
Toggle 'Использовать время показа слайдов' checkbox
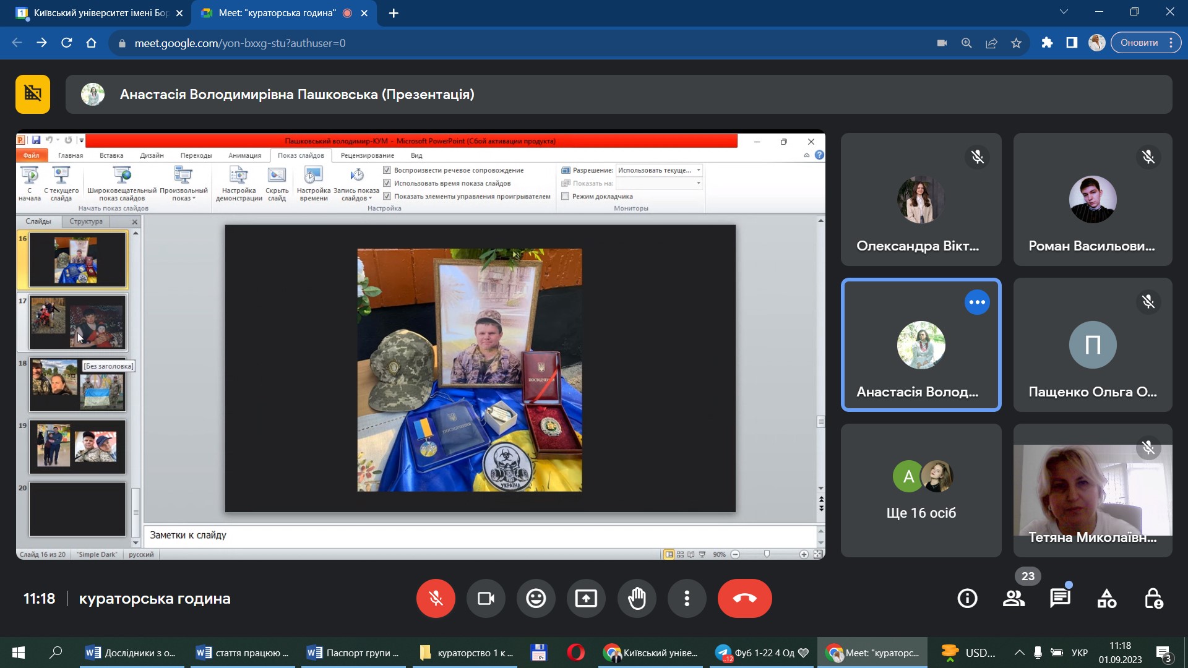point(387,183)
